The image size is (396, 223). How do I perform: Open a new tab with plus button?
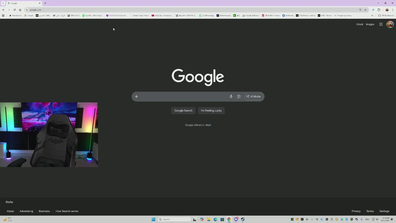[45, 3]
